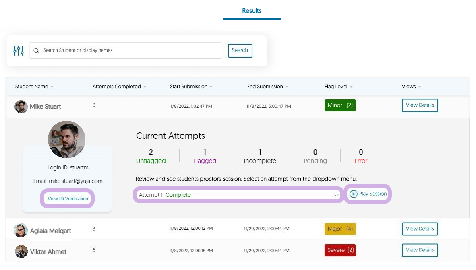The image size is (476, 270).
Task: Click Mike Stuart's small row avatar
Action: click(21, 107)
